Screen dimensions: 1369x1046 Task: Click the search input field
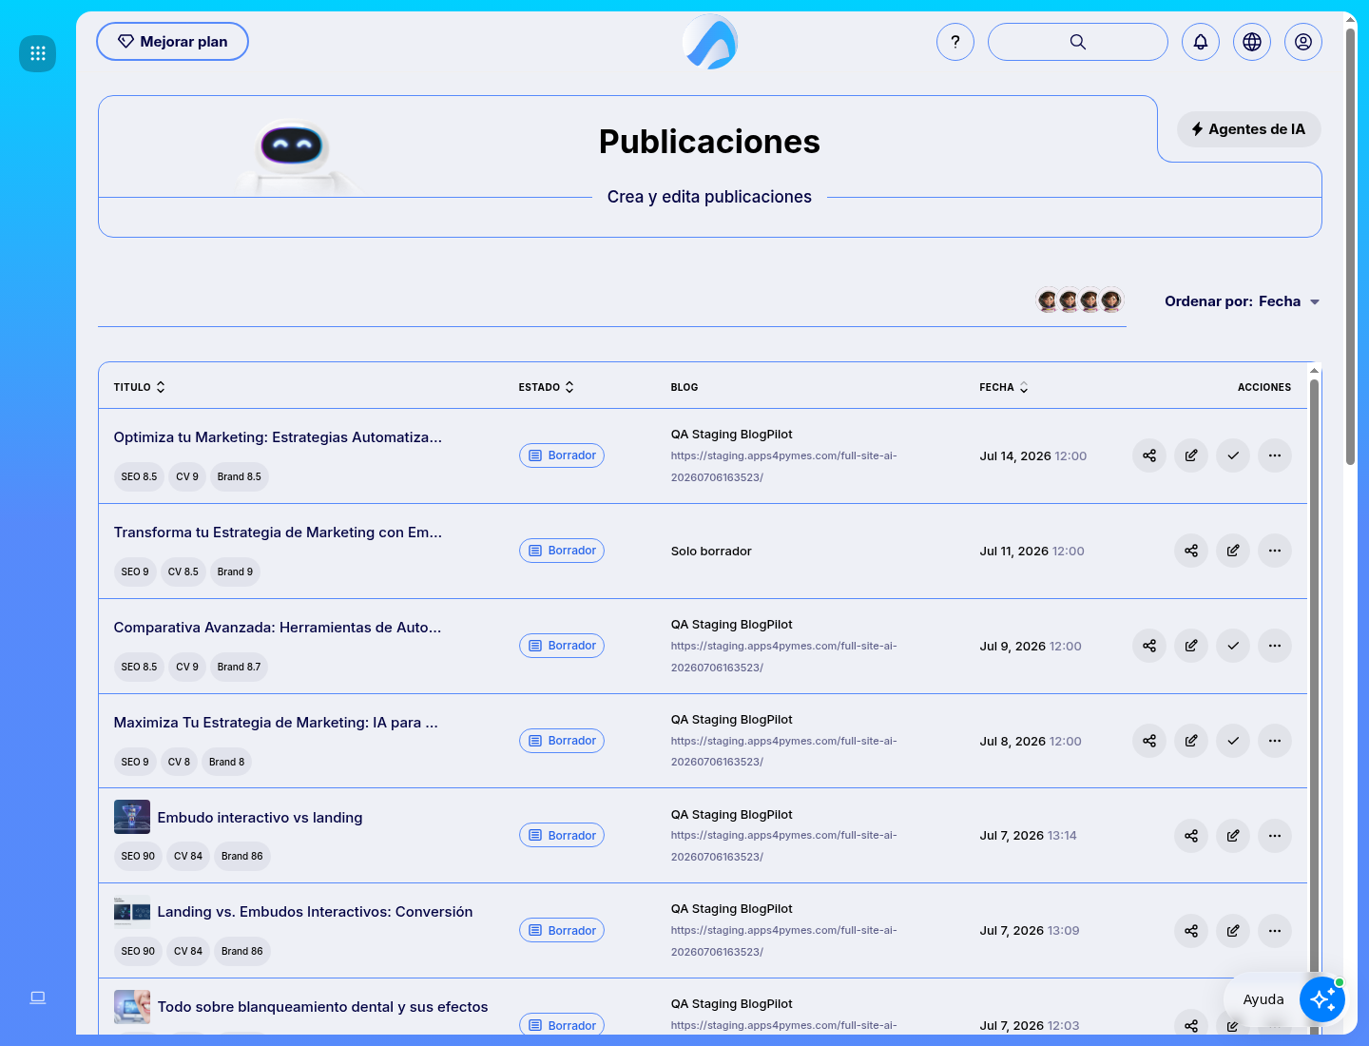click(1078, 42)
